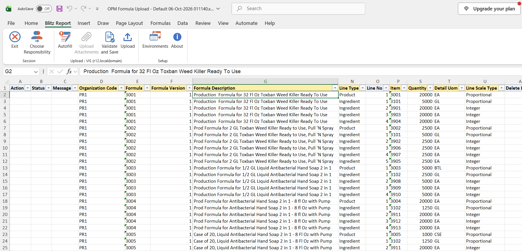Open Status column filter dropdown
This screenshot has width=522, height=251.
point(48,88)
